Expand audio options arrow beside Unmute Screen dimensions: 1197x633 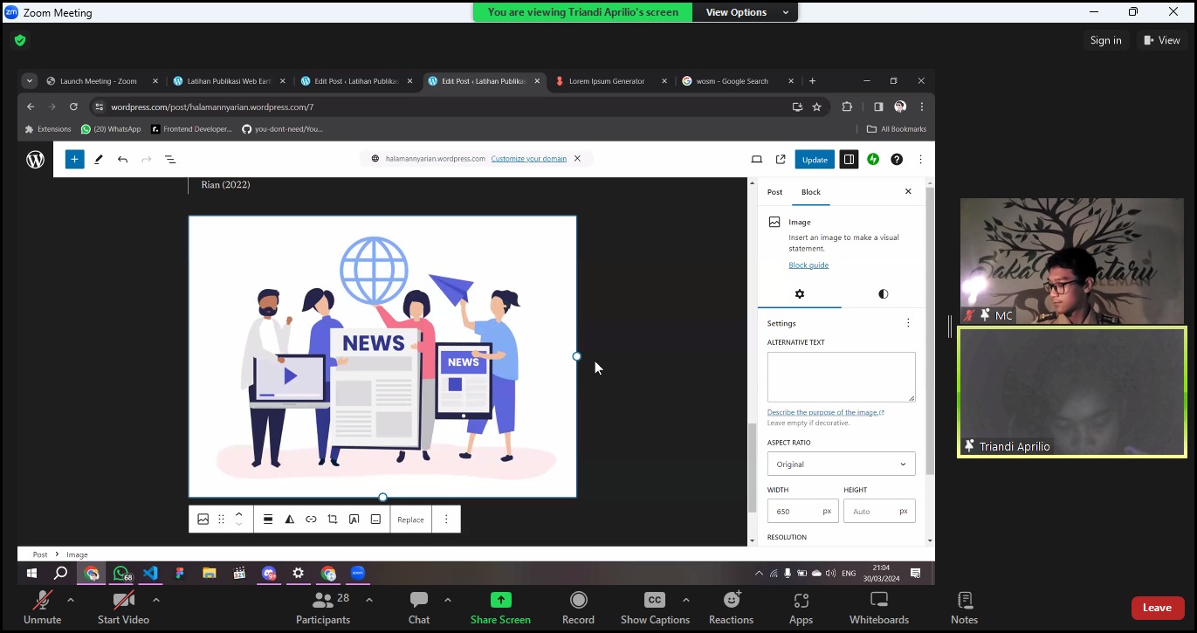[x=71, y=600]
